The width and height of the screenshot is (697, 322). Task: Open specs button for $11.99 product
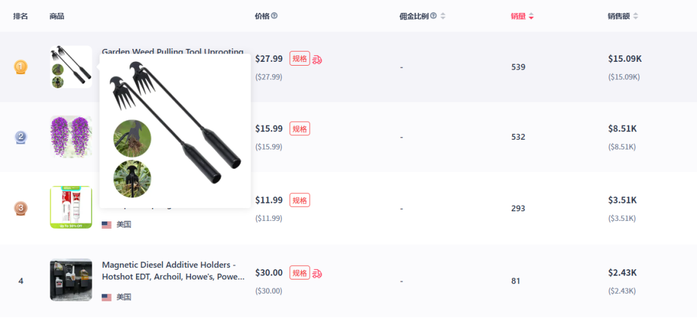click(299, 200)
